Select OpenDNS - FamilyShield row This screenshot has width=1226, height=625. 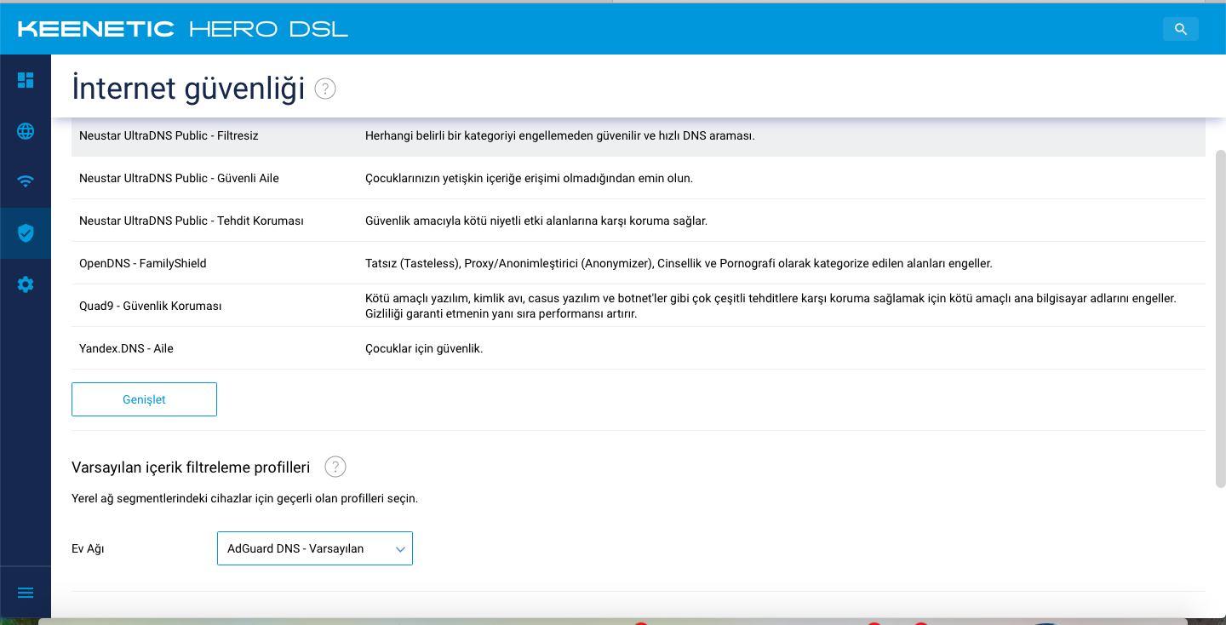pyautogui.click(x=639, y=263)
